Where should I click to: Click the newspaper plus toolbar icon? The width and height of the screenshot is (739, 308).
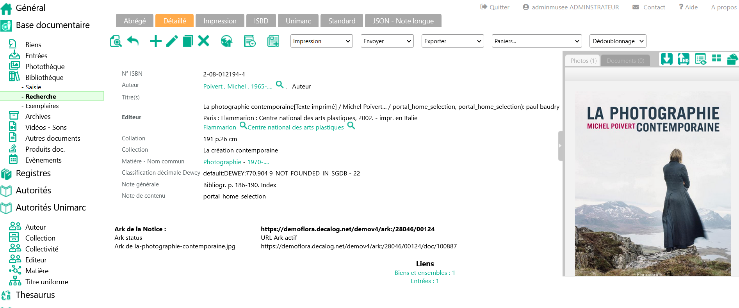[x=273, y=41]
